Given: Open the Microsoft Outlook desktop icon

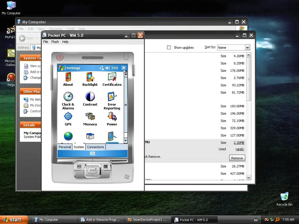Looking at the screenshot, I should pos(10,58).
